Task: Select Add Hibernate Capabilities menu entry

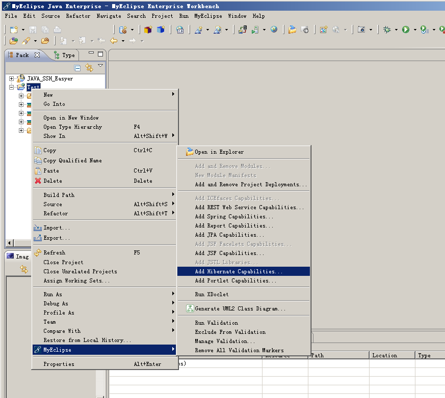Action: pyautogui.click(x=239, y=272)
